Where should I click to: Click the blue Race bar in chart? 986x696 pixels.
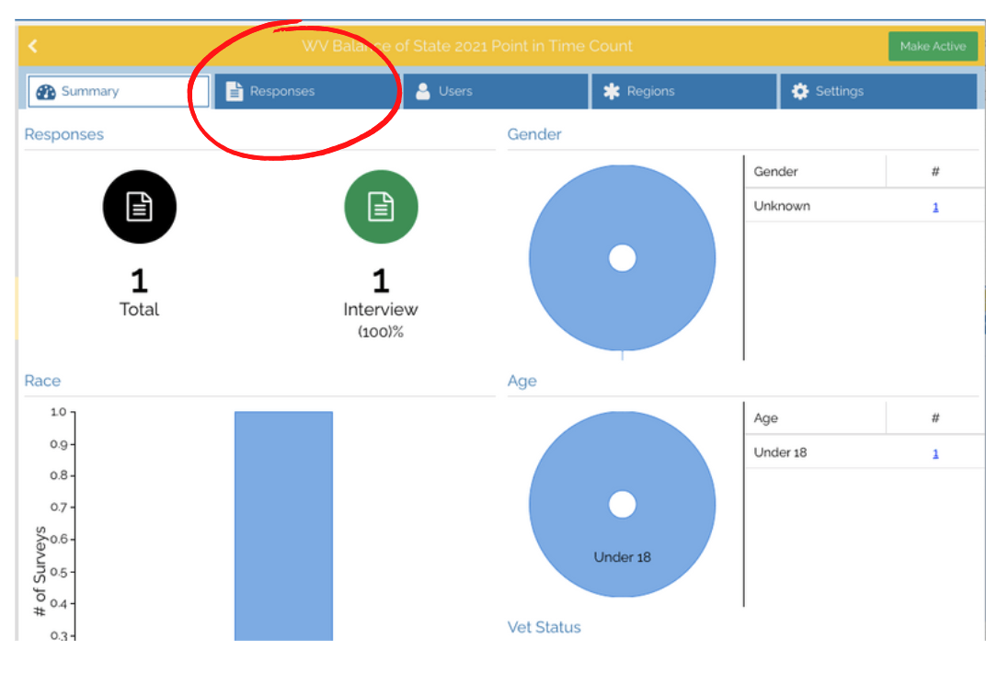(283, 524)
